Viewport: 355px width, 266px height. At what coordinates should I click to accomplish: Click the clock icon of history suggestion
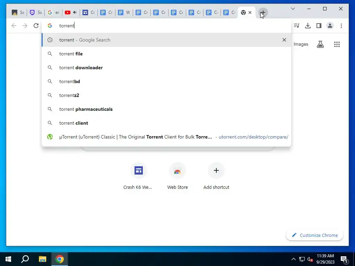click(50, 40)
